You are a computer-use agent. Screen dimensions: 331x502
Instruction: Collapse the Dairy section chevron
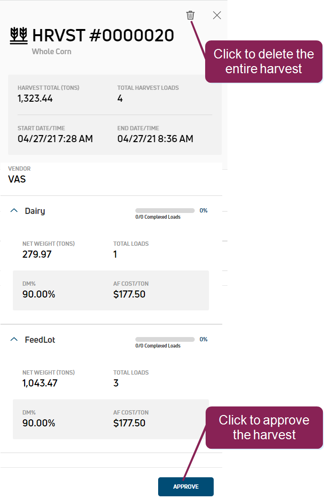(14, 211)
